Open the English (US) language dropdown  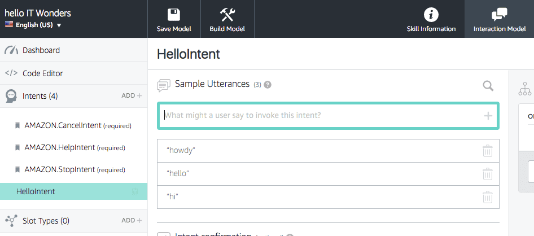(x=33, y=25)
